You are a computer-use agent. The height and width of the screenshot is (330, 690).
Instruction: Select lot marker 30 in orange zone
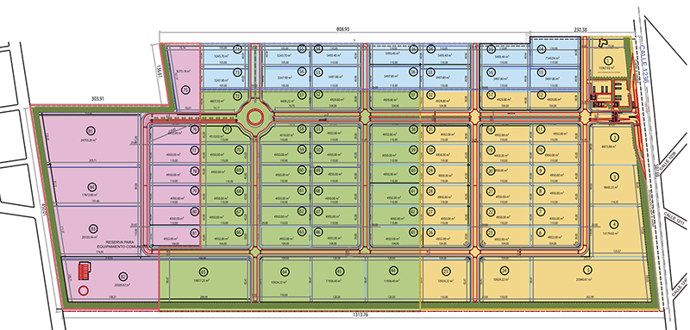click(430, 150)
